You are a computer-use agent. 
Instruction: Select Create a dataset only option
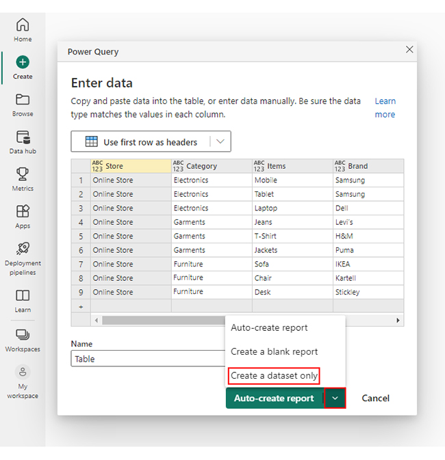274,375
